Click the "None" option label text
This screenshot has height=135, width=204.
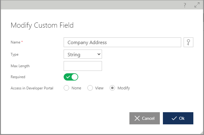click(x=76, y=88)
